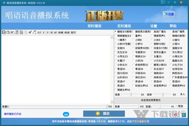Open the 设置 settings tab

coord(154,26)
